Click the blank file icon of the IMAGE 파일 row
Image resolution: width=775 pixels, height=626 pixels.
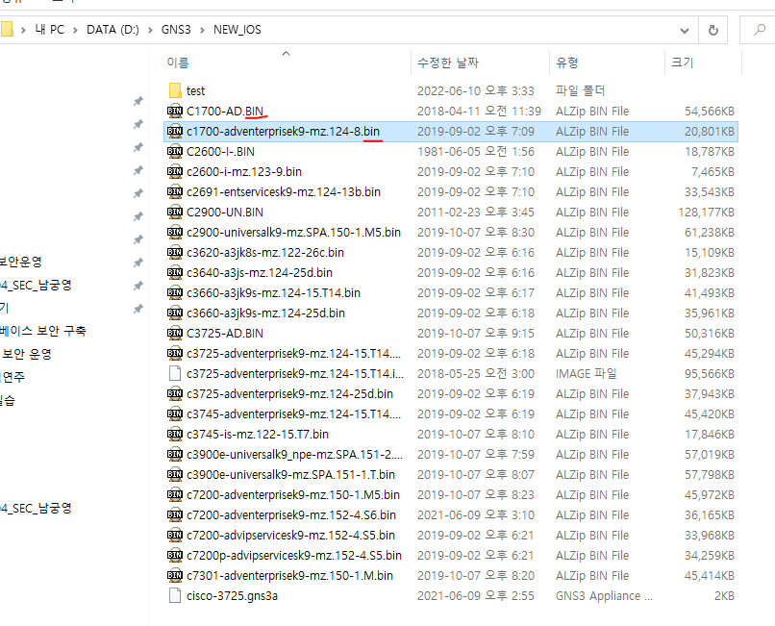tap(174, 373)
